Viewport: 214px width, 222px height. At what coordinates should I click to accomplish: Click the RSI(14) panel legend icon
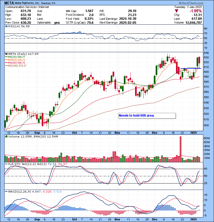tap(6, 26)
